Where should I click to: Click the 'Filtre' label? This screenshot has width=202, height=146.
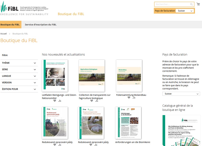coord(5,55)
